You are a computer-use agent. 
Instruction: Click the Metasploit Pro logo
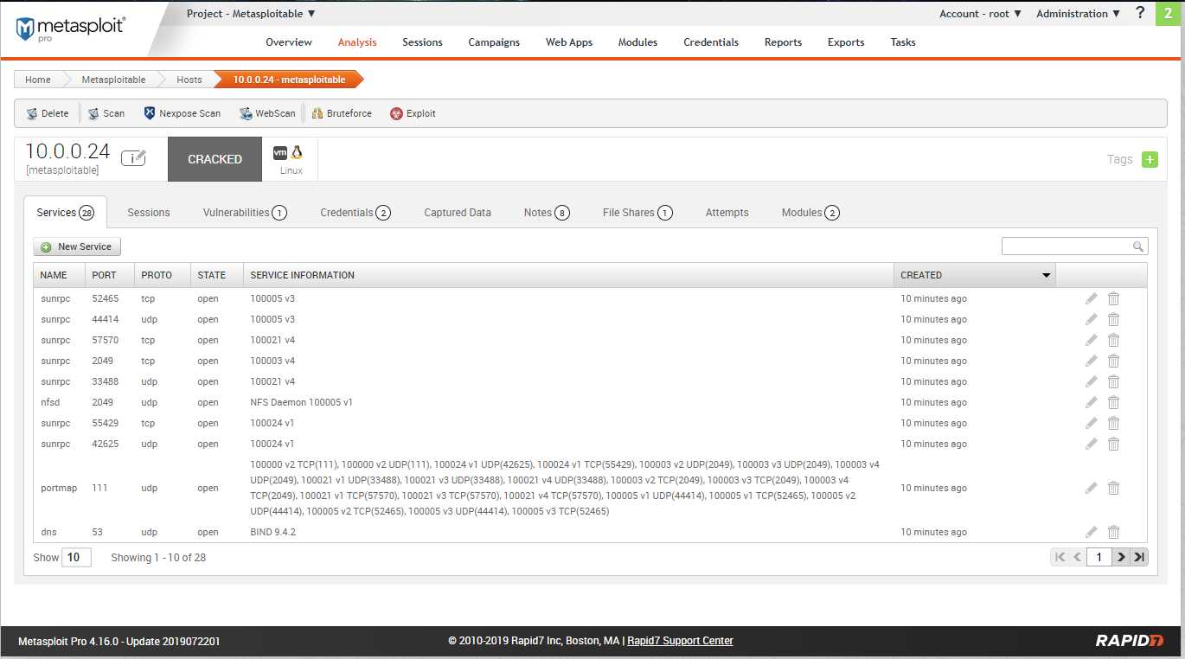70,29
